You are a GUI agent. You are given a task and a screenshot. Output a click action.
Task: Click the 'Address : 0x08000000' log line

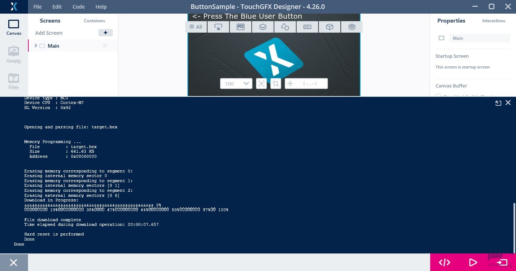tap(63, 156)
